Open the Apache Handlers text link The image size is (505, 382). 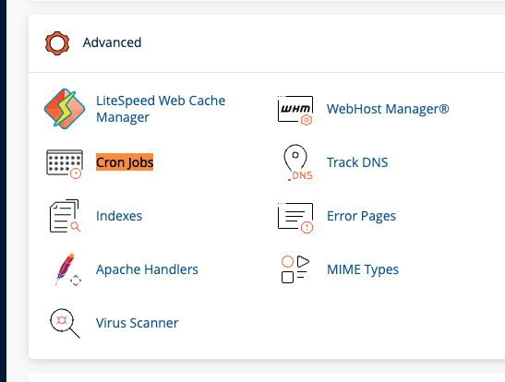coord(147,269)
